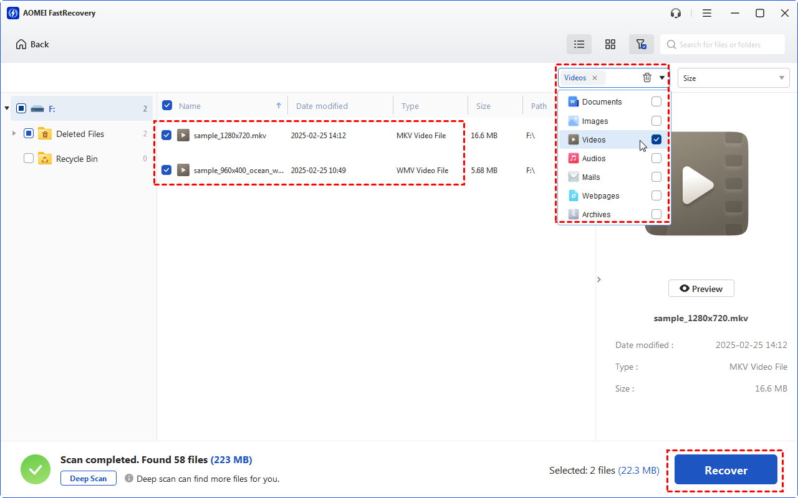
Task: Check the Archives filter checkbox
Action: (x=656, y=214)
